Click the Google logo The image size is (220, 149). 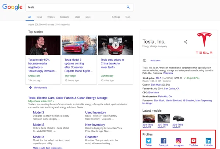tap(12, 7)
